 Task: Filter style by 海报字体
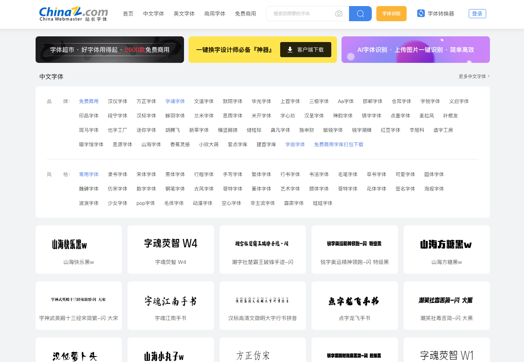tap(434, 189)
